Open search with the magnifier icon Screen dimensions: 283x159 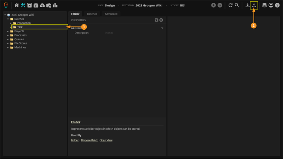[x=237, y=5]
